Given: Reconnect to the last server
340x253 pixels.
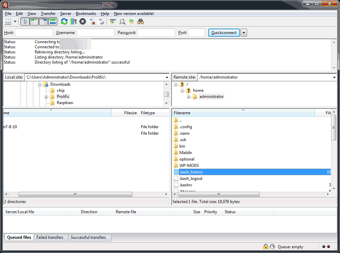Looking at the screenshot, I should pyautogui.click(x=101, y=21).
